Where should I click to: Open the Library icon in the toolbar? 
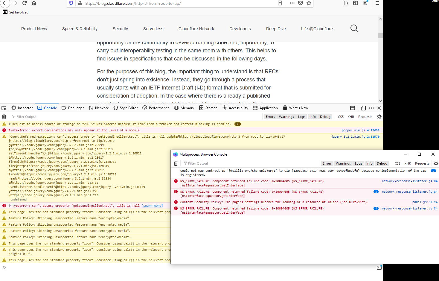pos(346,3)
